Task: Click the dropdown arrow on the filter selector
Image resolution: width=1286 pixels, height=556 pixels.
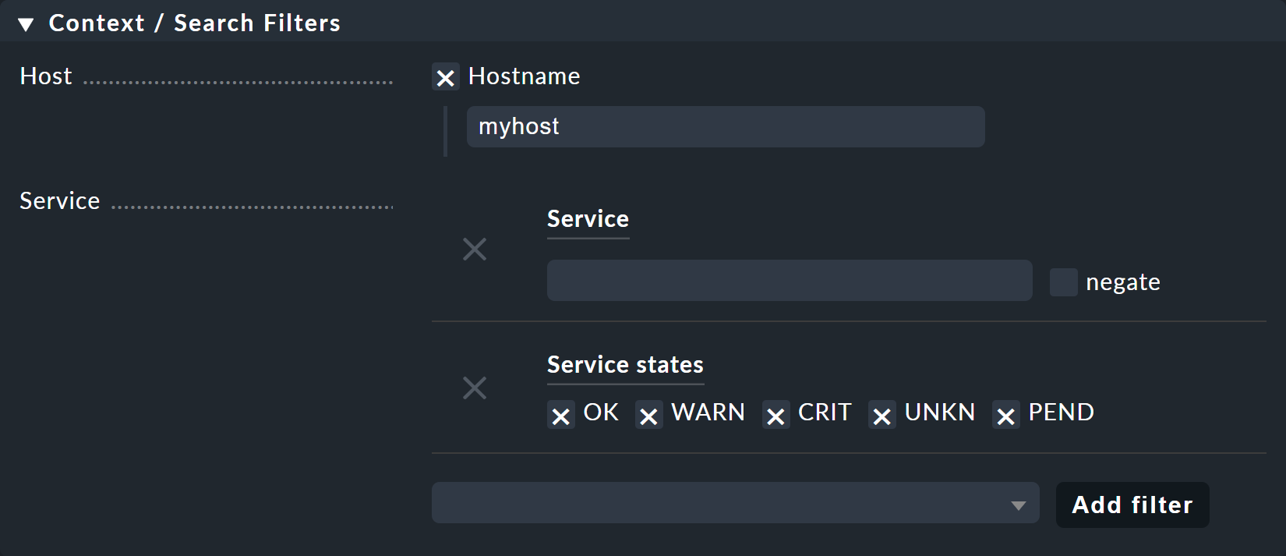Action: pos(1017,503)
